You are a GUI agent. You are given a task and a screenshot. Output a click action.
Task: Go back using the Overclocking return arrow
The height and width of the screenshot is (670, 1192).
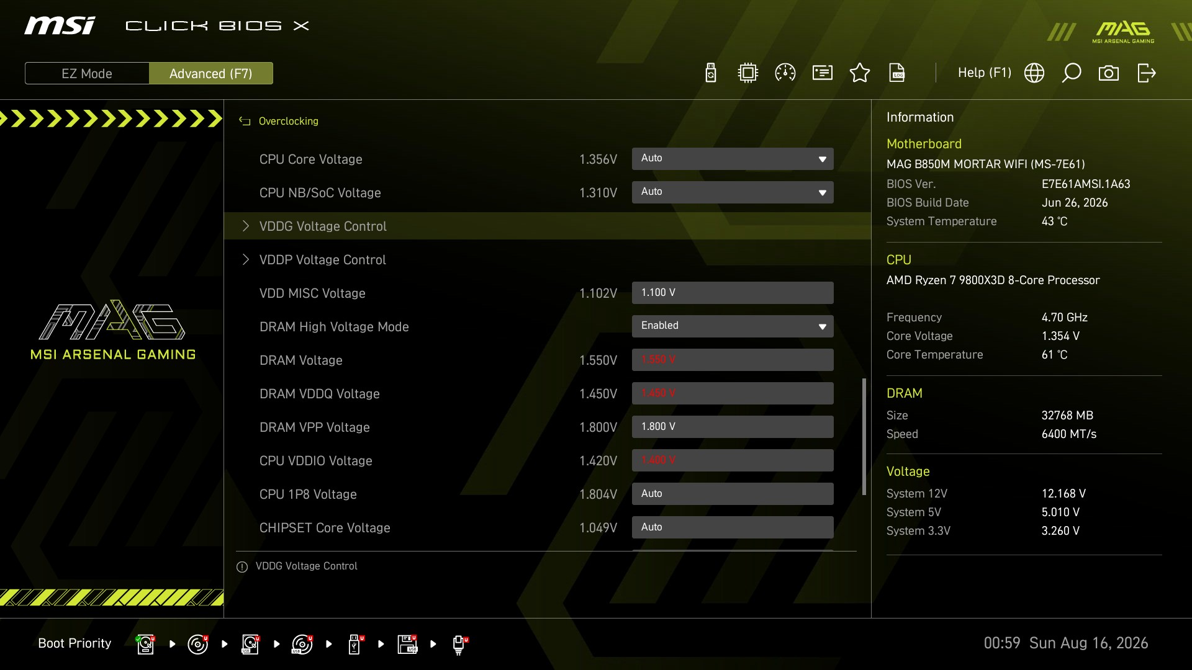click(x=245, y=122)
